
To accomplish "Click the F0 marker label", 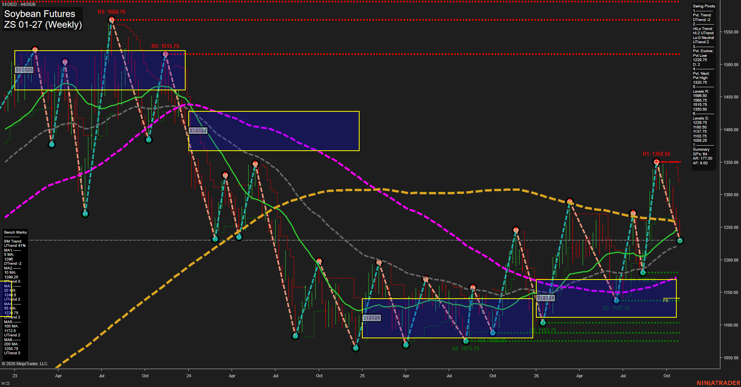I will point(666,301).
